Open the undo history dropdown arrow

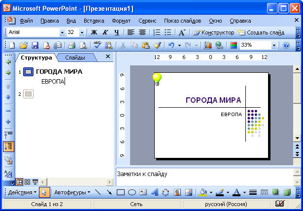coord(179,46)
